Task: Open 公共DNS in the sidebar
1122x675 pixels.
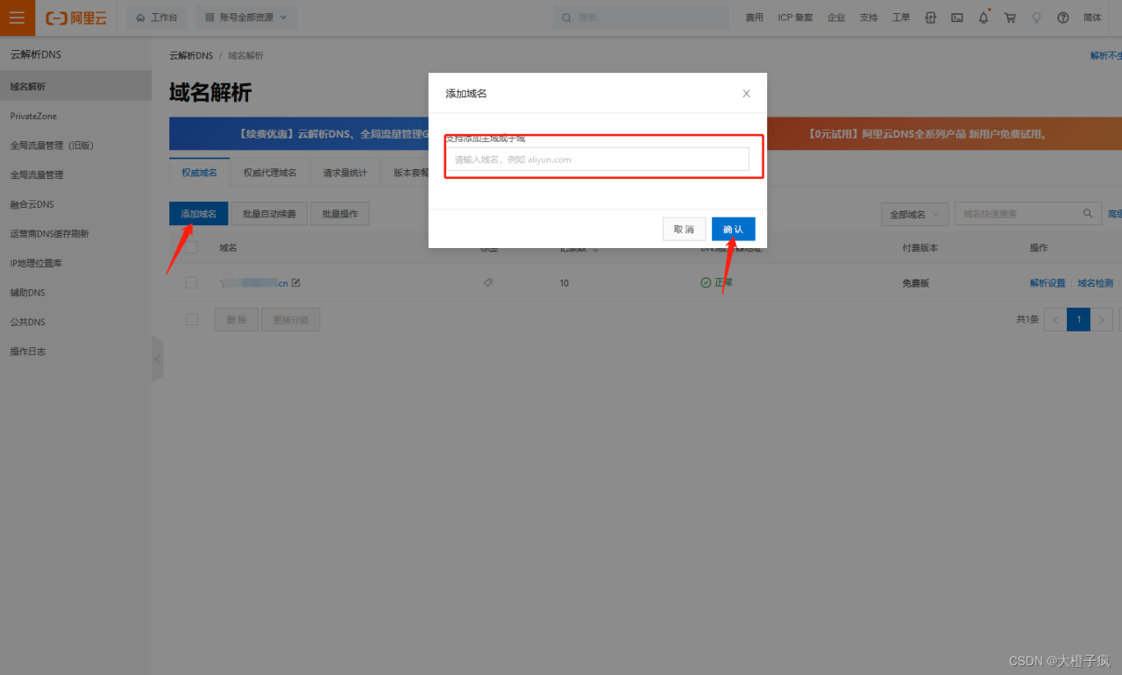Action: pyautogui.click(x=75, y=322)
